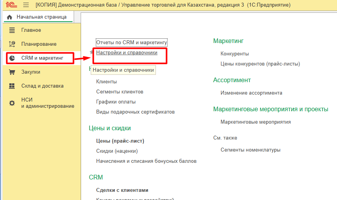
Task: Toggle favorite star beside Настройки и справочники
Action: (x=92, y=52)
